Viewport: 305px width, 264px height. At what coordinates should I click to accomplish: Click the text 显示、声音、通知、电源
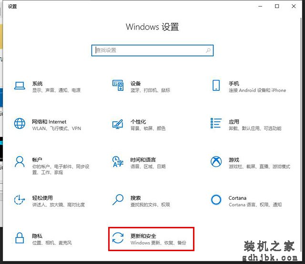(x=56, y=90)
